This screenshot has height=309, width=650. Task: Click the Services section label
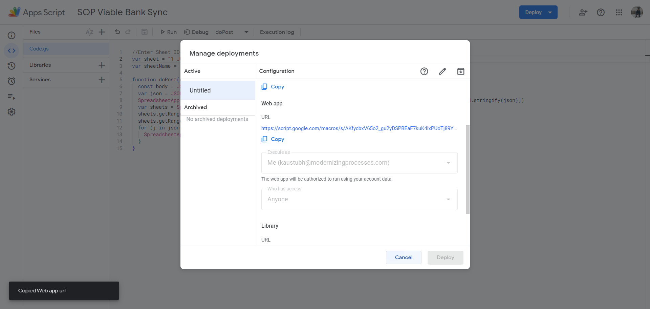pyautogui.click(x=40, y=80)
